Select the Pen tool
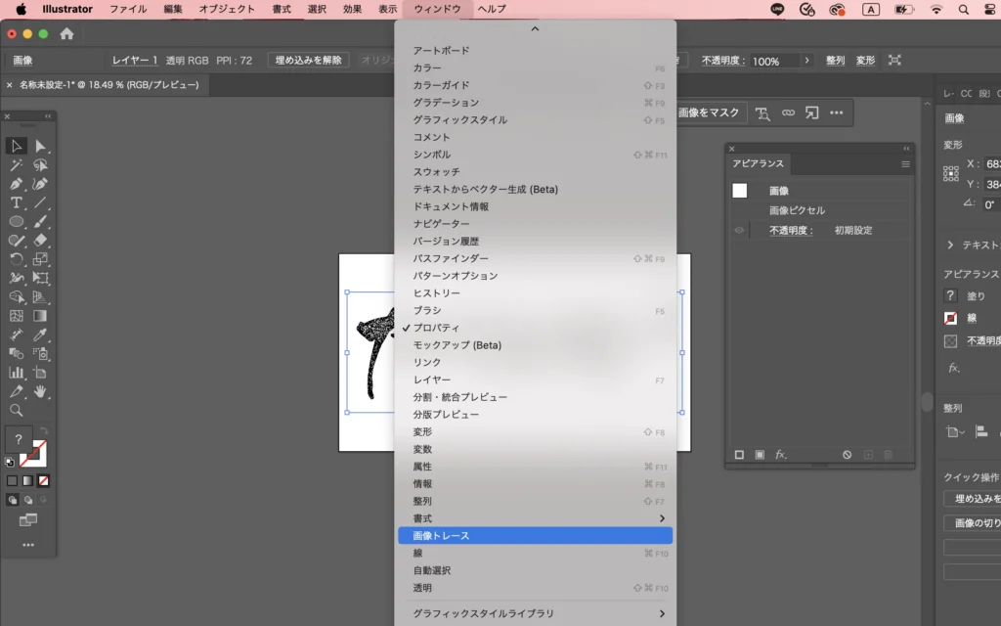The image size is (1001, 626). (x=17, y=184)
